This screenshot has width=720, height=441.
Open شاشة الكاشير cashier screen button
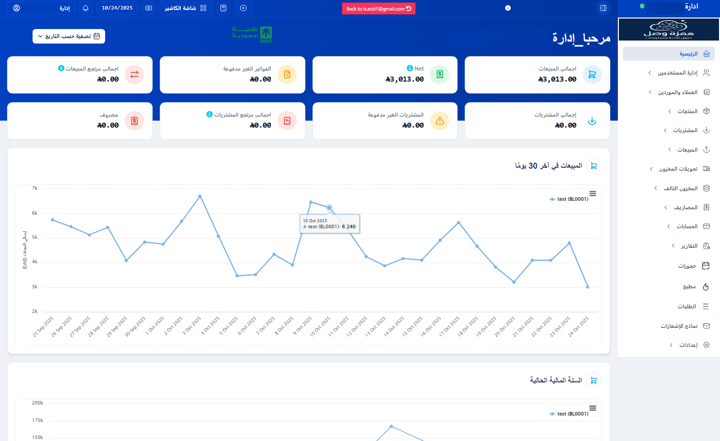tap(185, 8)
